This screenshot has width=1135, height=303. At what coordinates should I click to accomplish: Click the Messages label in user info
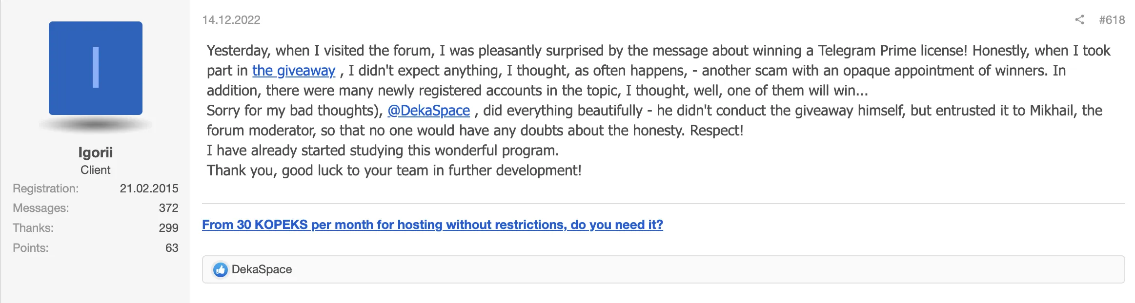[x=41, y=208]
